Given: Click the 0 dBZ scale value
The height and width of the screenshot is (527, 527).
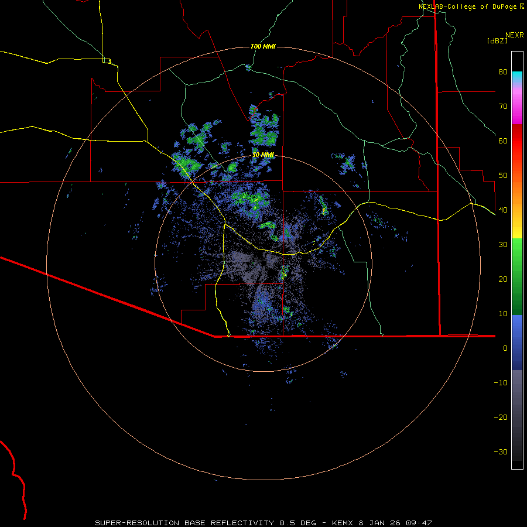Looking at the screenshot, I should tap(505, 348).
